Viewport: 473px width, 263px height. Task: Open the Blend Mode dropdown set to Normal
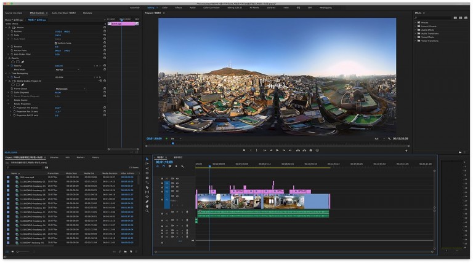[x=67, y=69]
